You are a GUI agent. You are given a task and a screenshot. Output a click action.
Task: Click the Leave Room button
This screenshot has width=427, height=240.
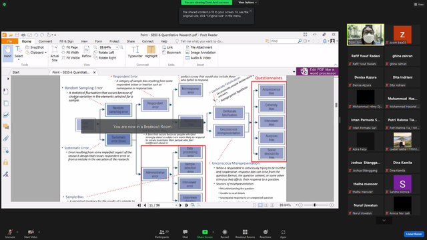tap(414, 234)
